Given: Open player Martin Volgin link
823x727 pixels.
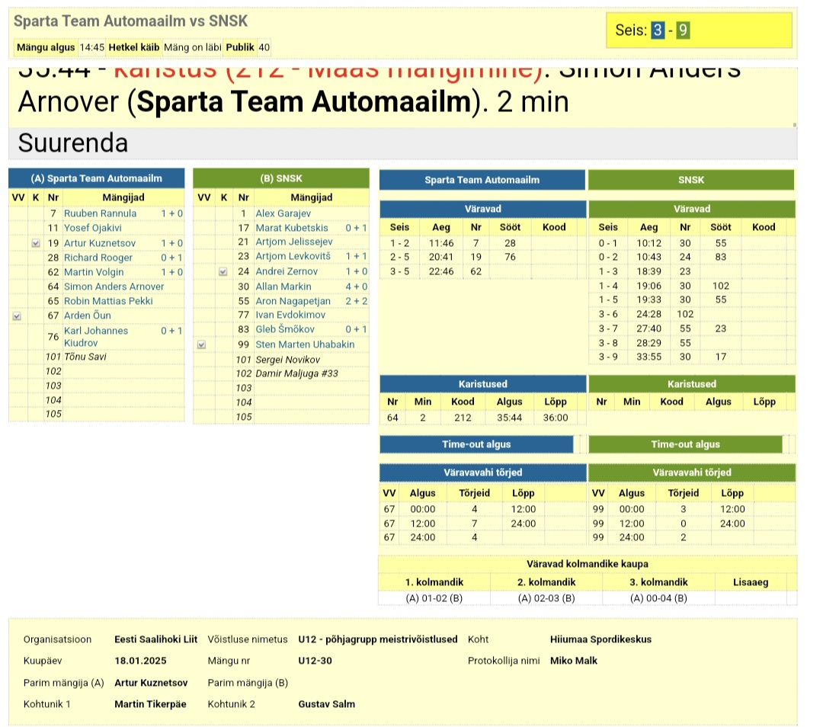Looking at the screenshot, I should pos(94,272).
